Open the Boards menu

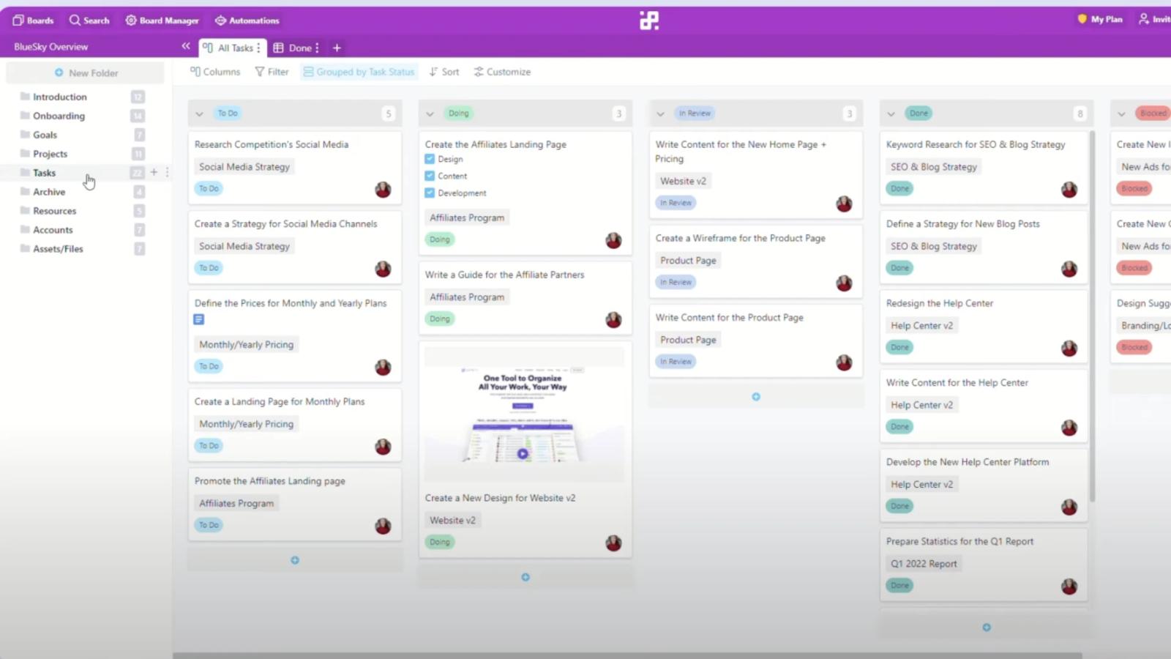[x=33, y=21]
